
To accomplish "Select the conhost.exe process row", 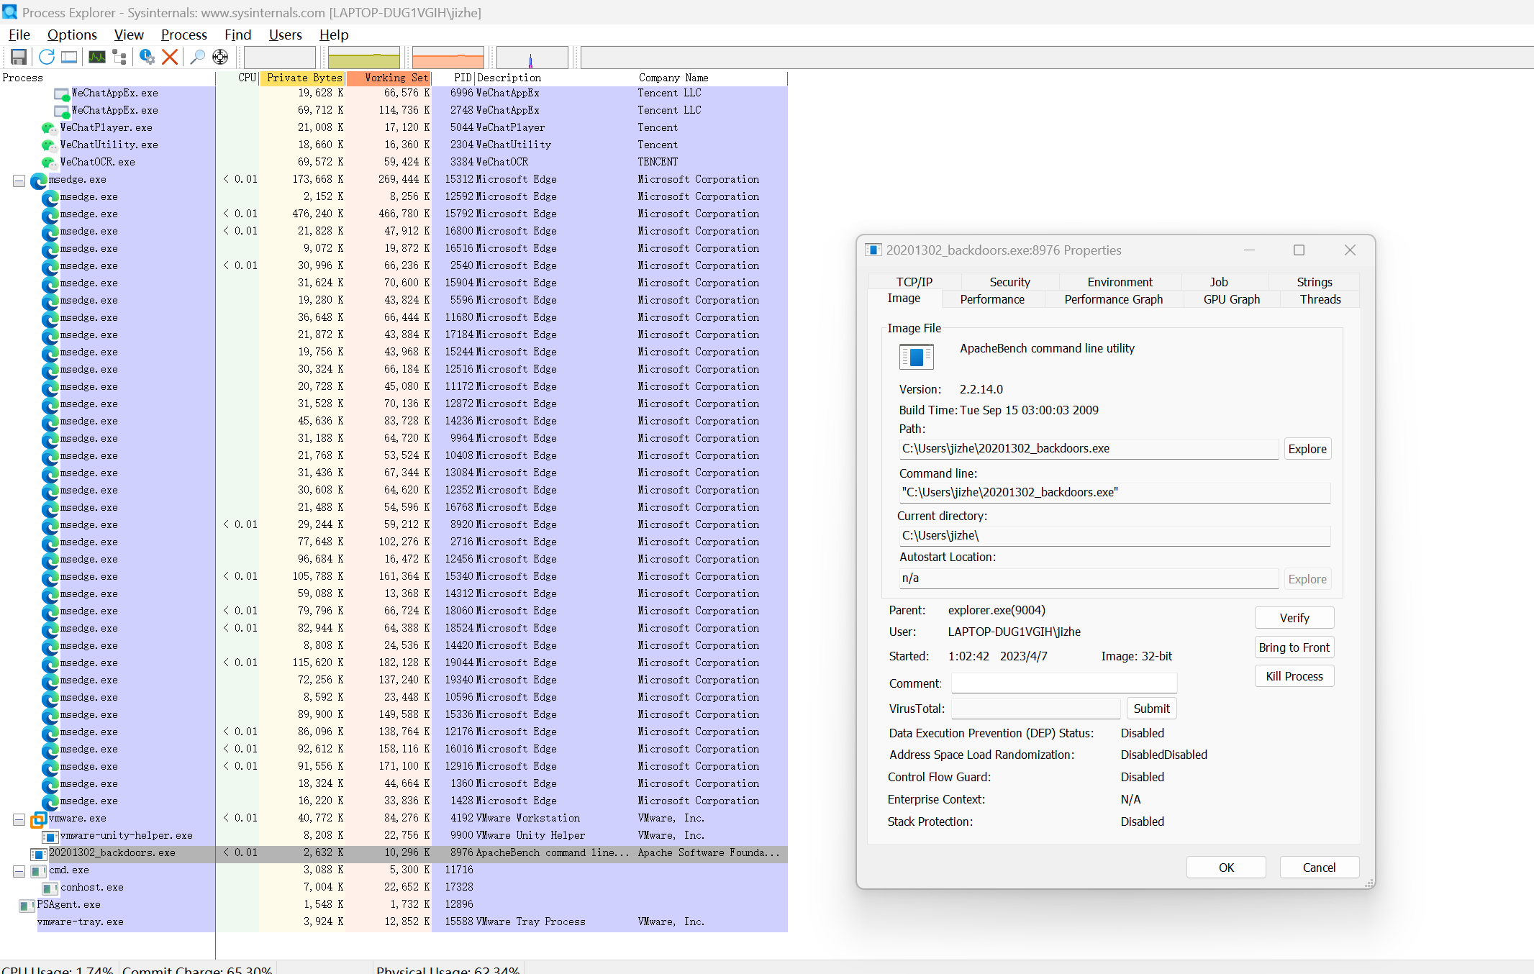I will coord(394,888).
